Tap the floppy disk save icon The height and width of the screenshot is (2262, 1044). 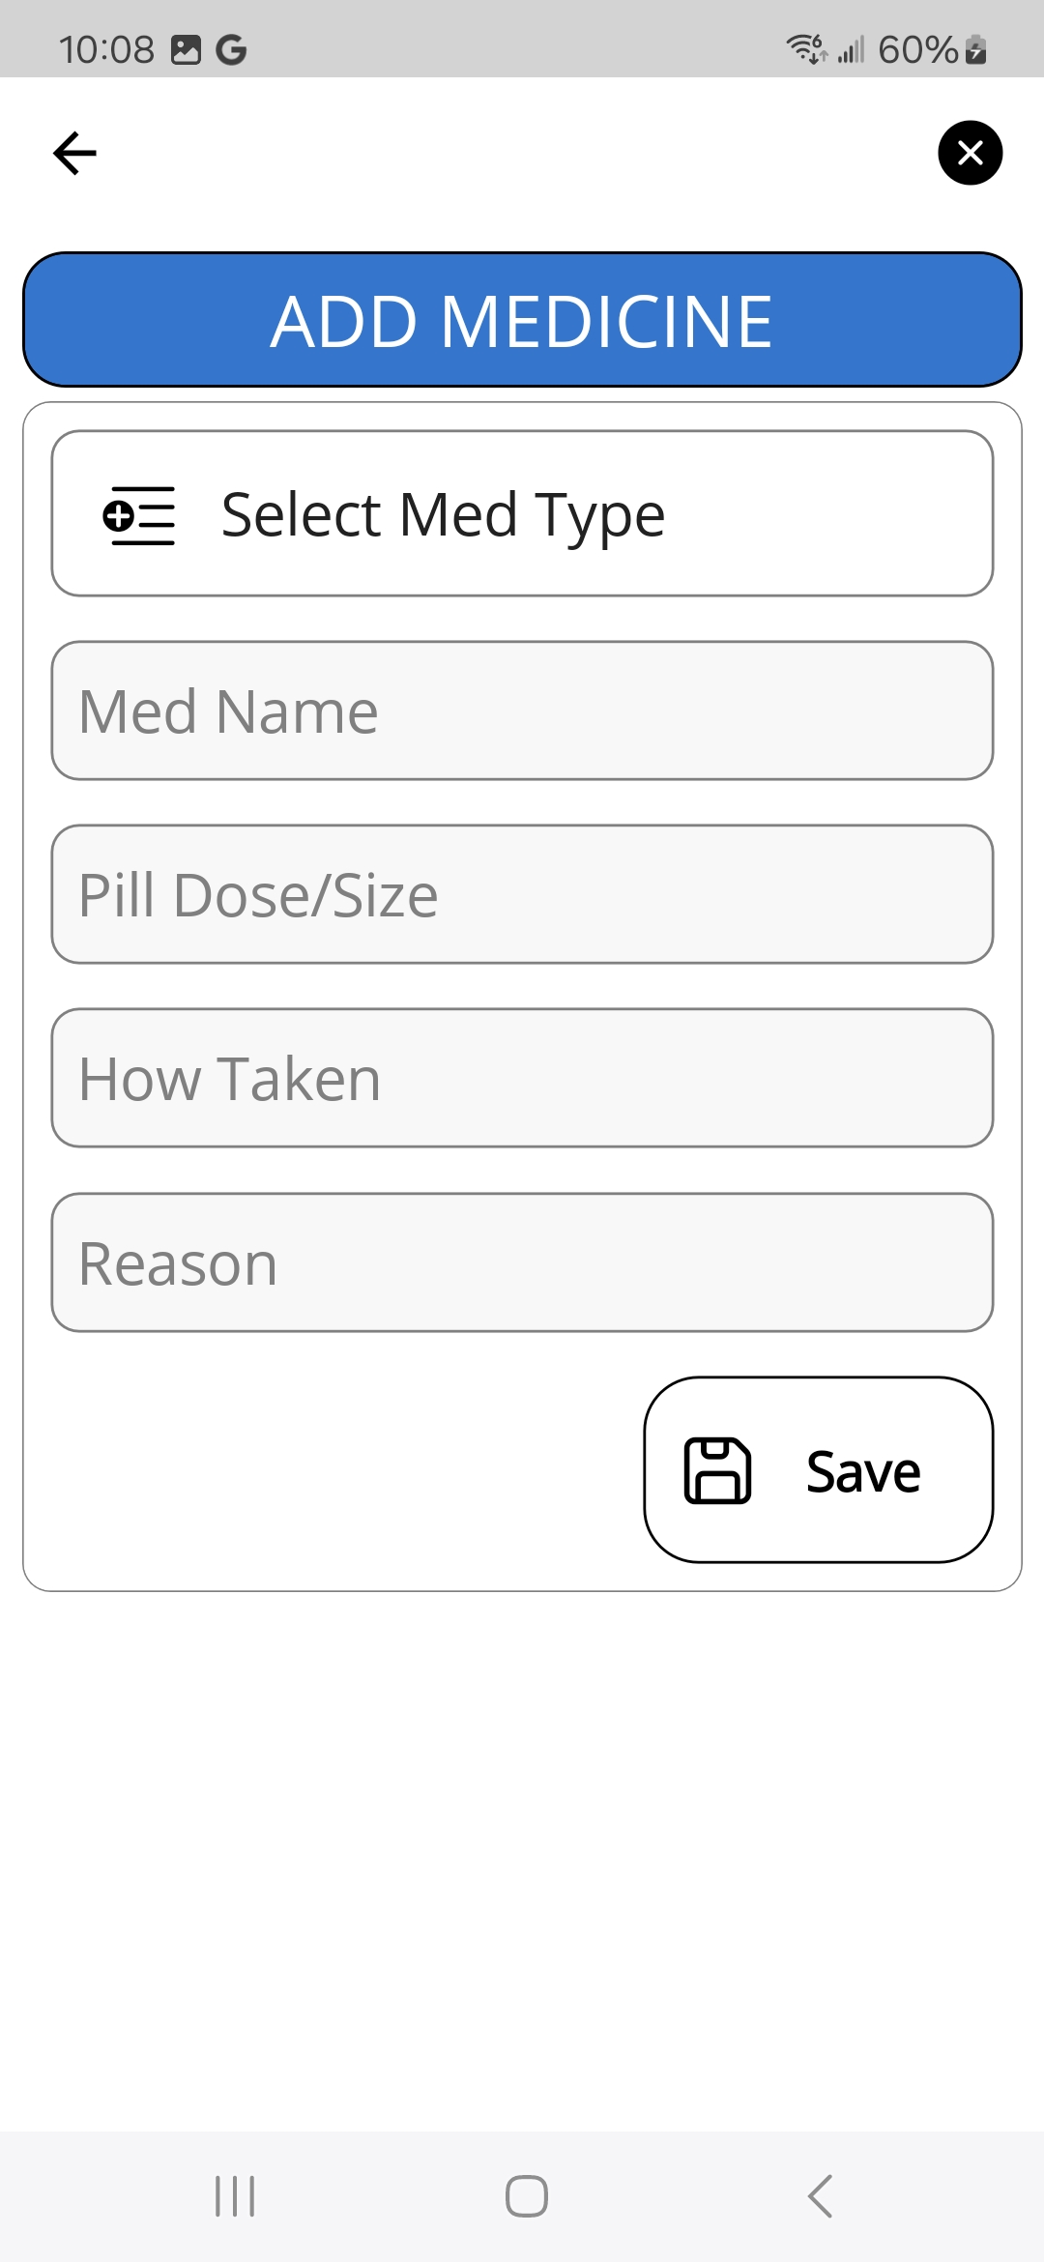[x=717, y=1470]
